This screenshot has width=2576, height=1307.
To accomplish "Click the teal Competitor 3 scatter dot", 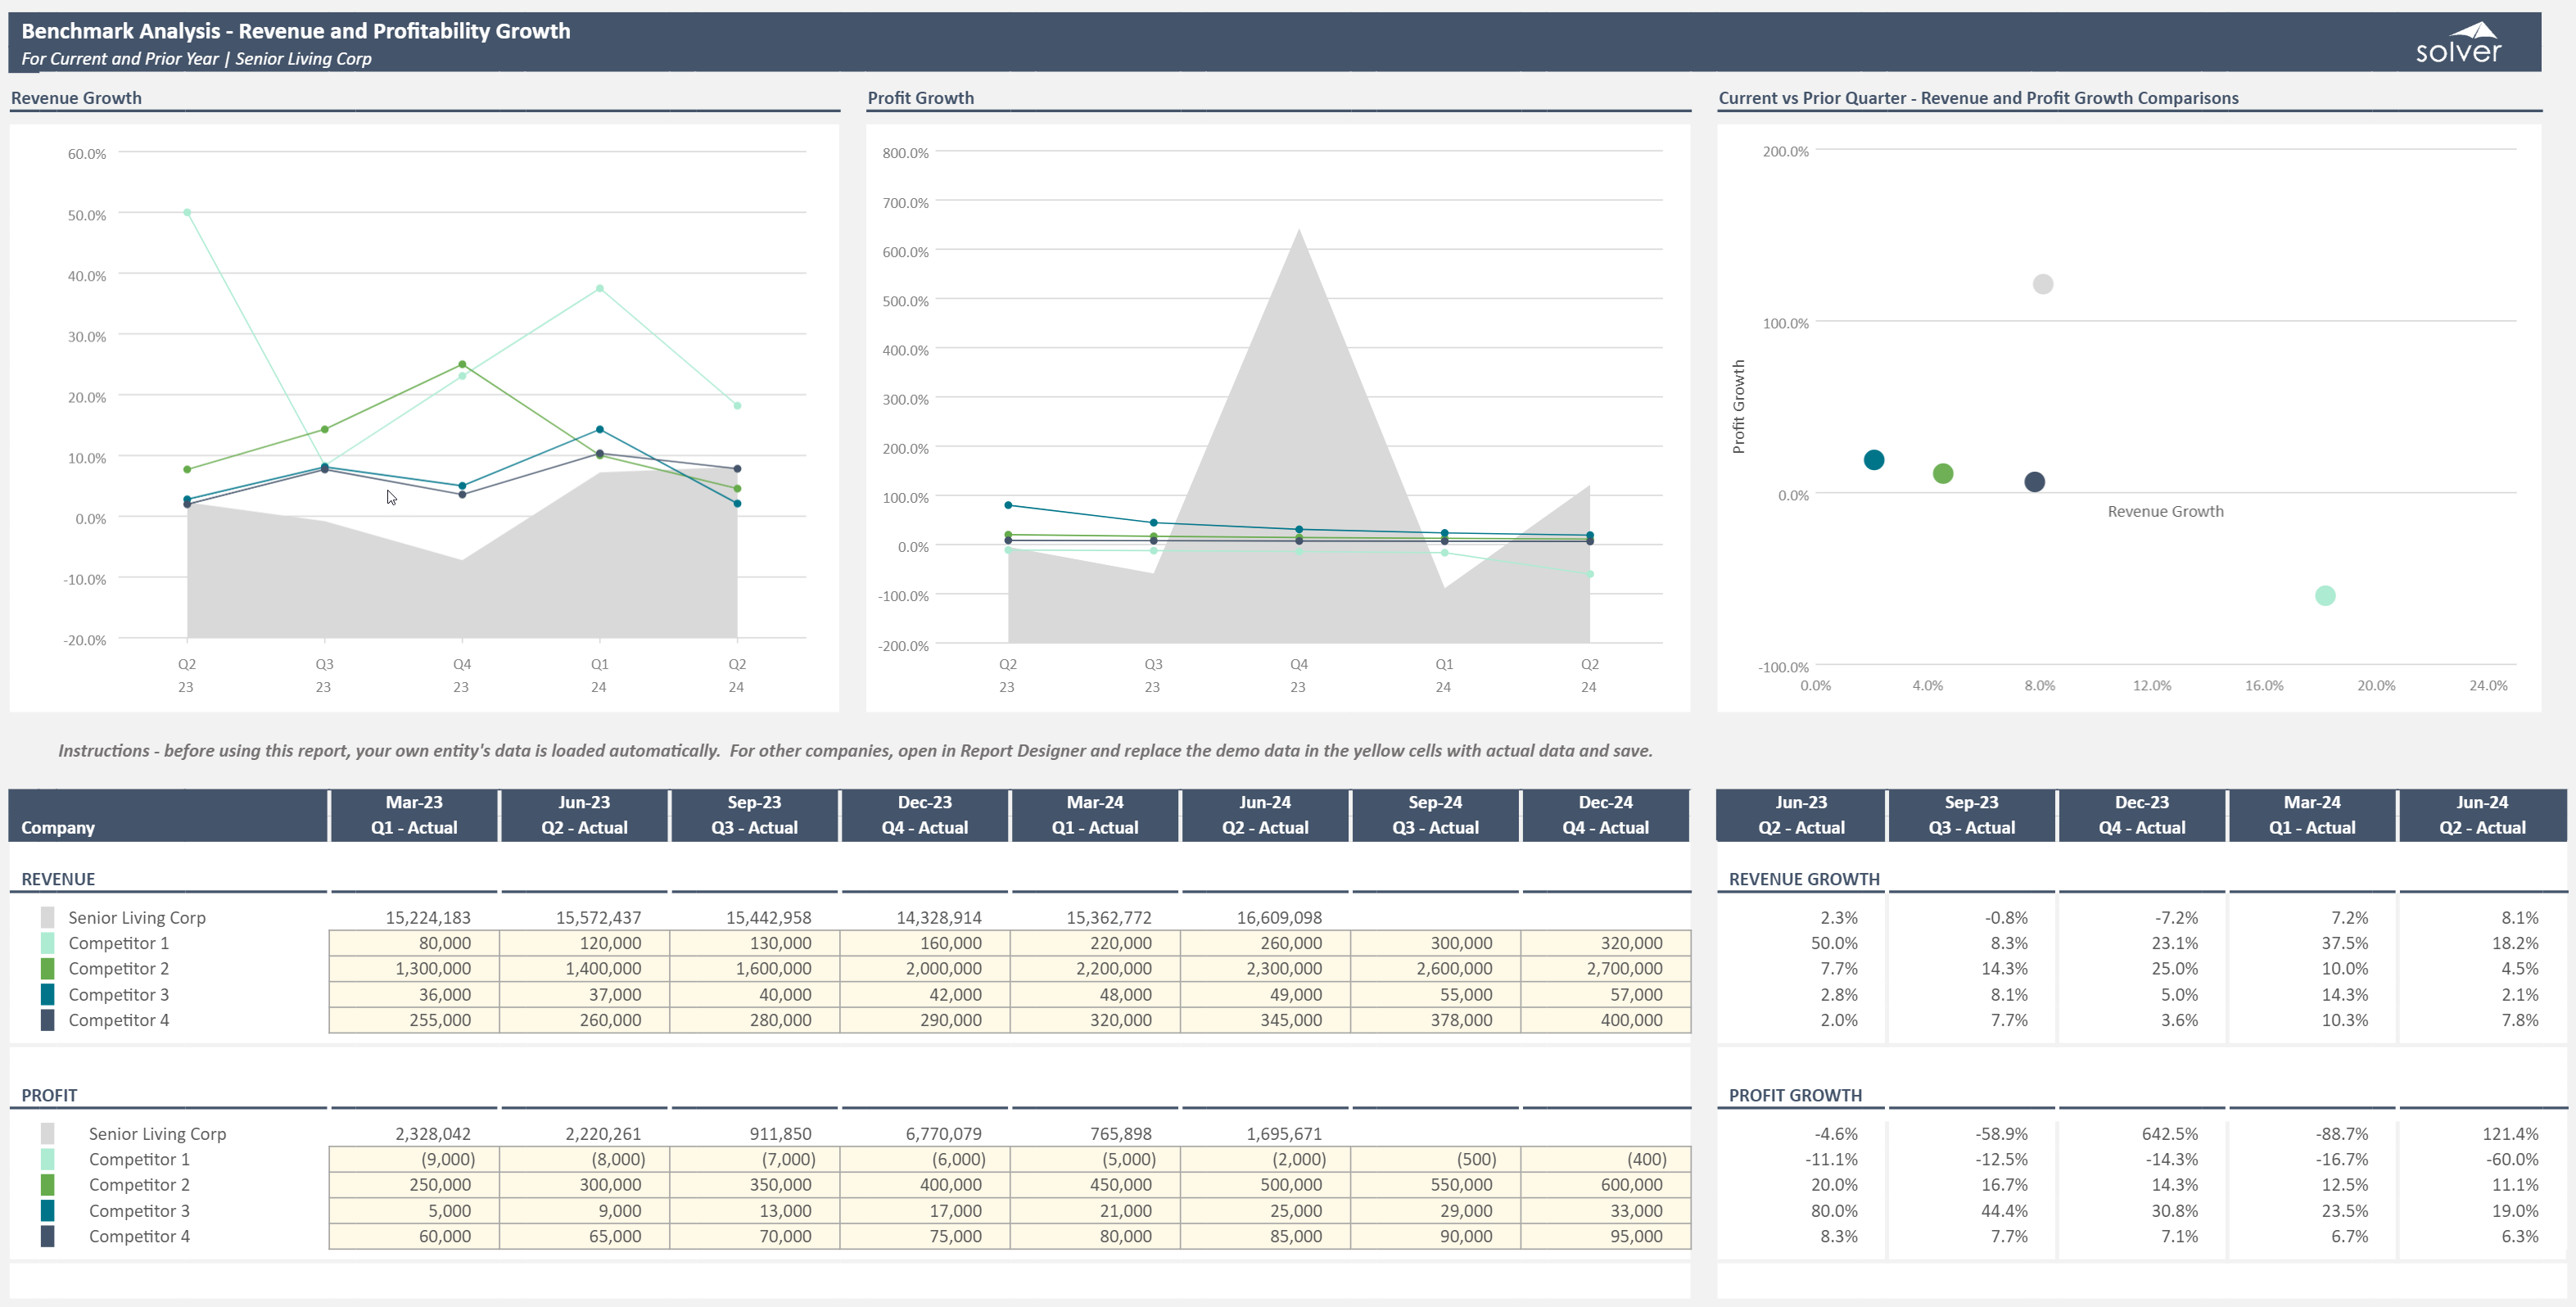I will pos(1874,460).
